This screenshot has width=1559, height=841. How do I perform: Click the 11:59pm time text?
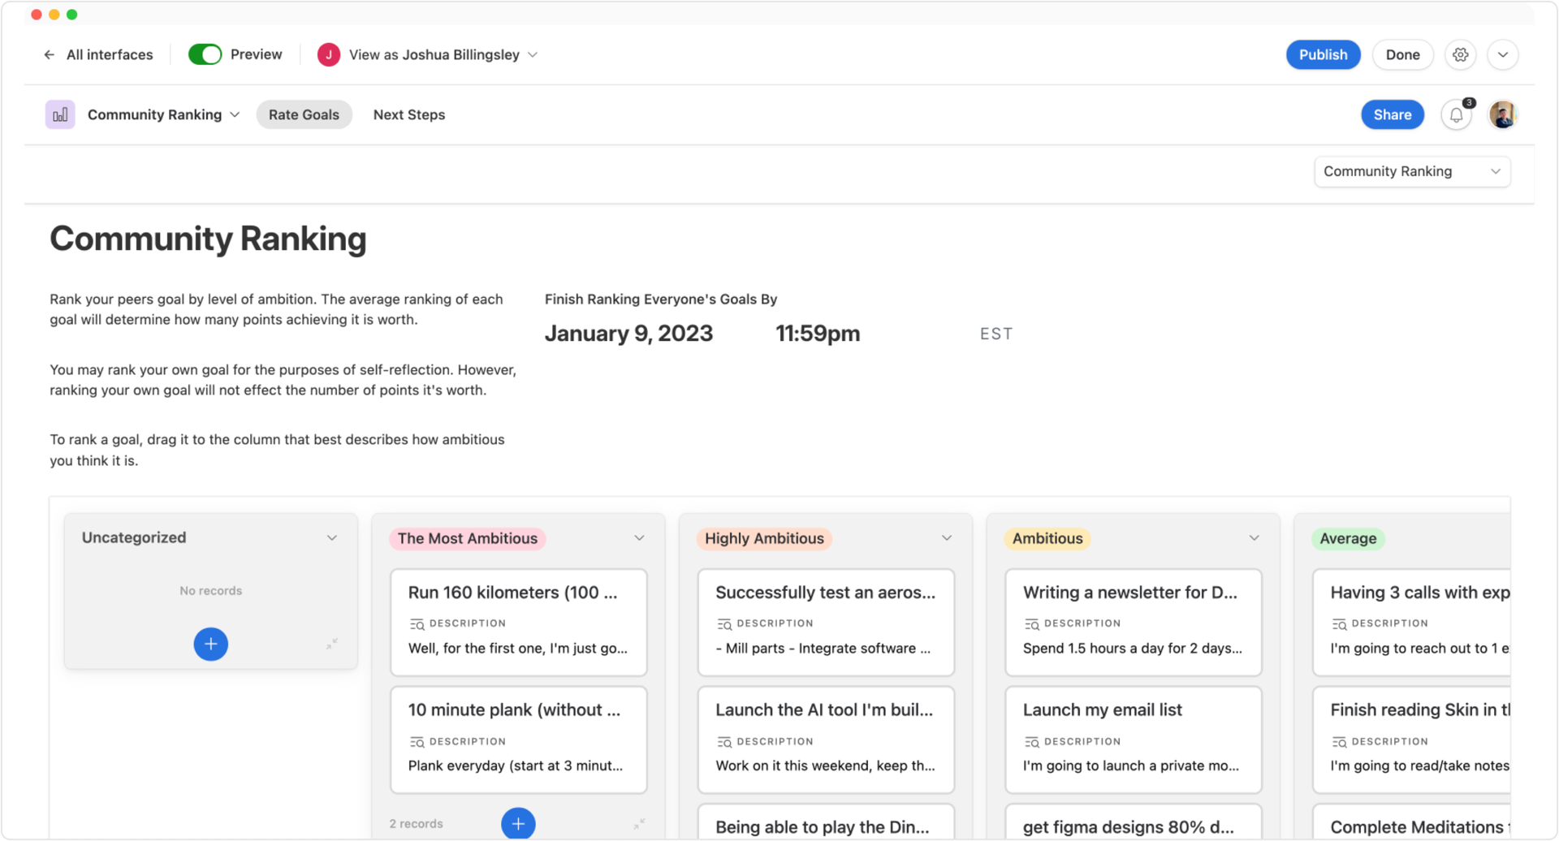[x=818, y=334]
